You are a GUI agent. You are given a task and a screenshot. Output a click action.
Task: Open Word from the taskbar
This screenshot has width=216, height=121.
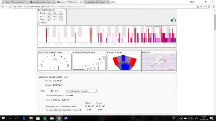66,118
